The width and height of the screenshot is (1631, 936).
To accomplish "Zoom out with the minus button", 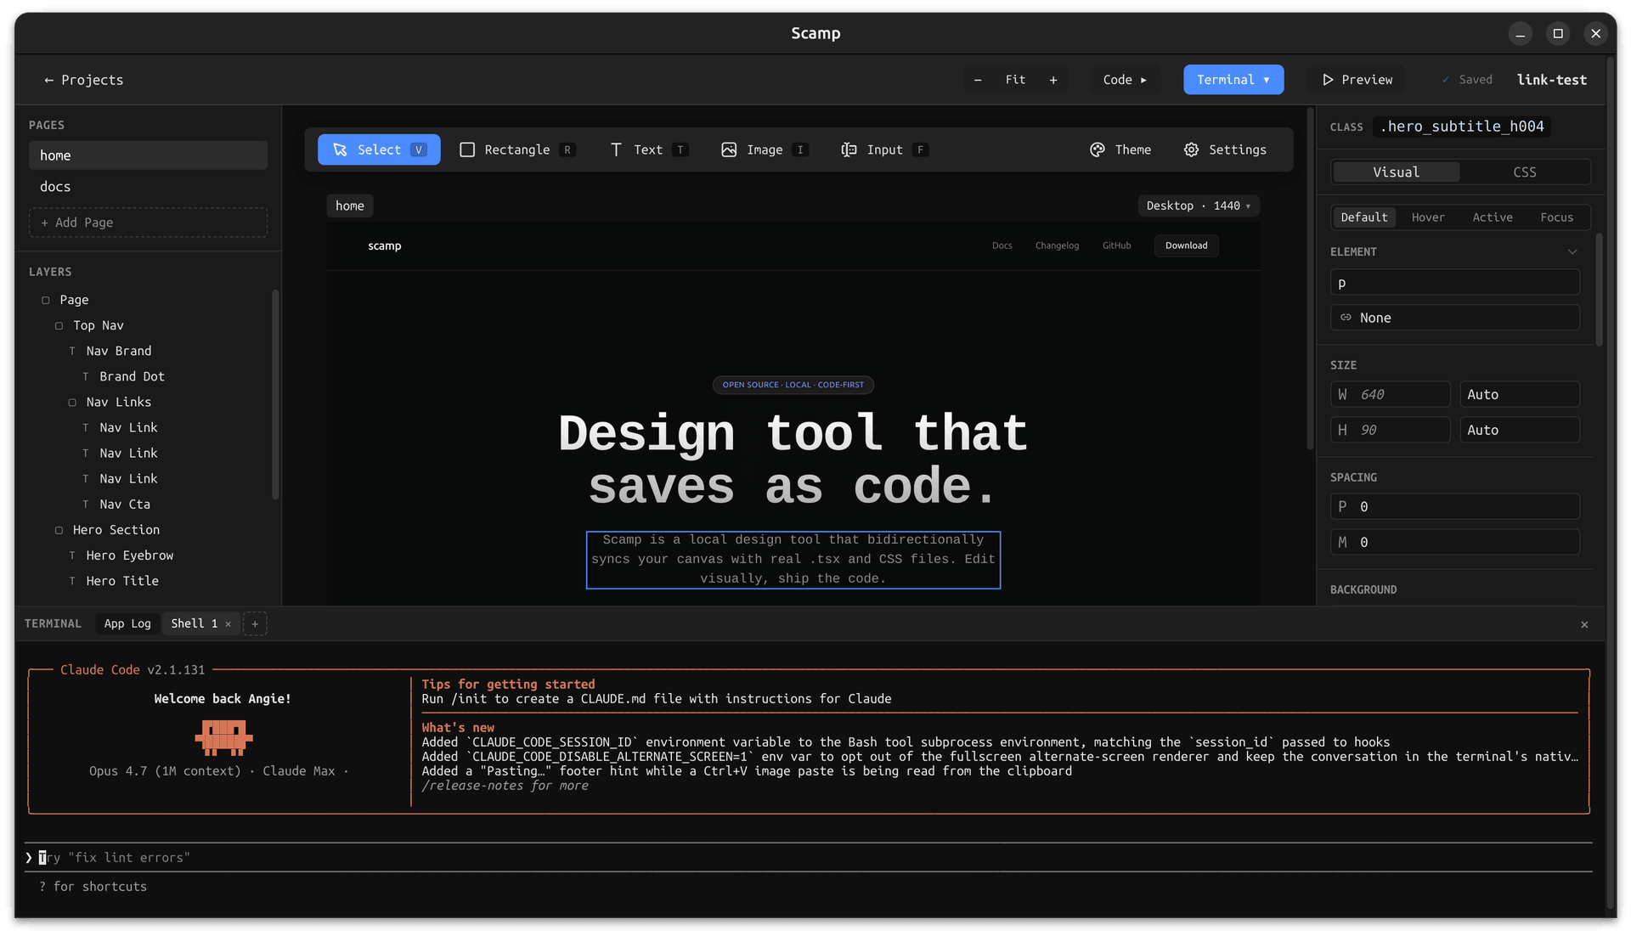I will point(978,80).
